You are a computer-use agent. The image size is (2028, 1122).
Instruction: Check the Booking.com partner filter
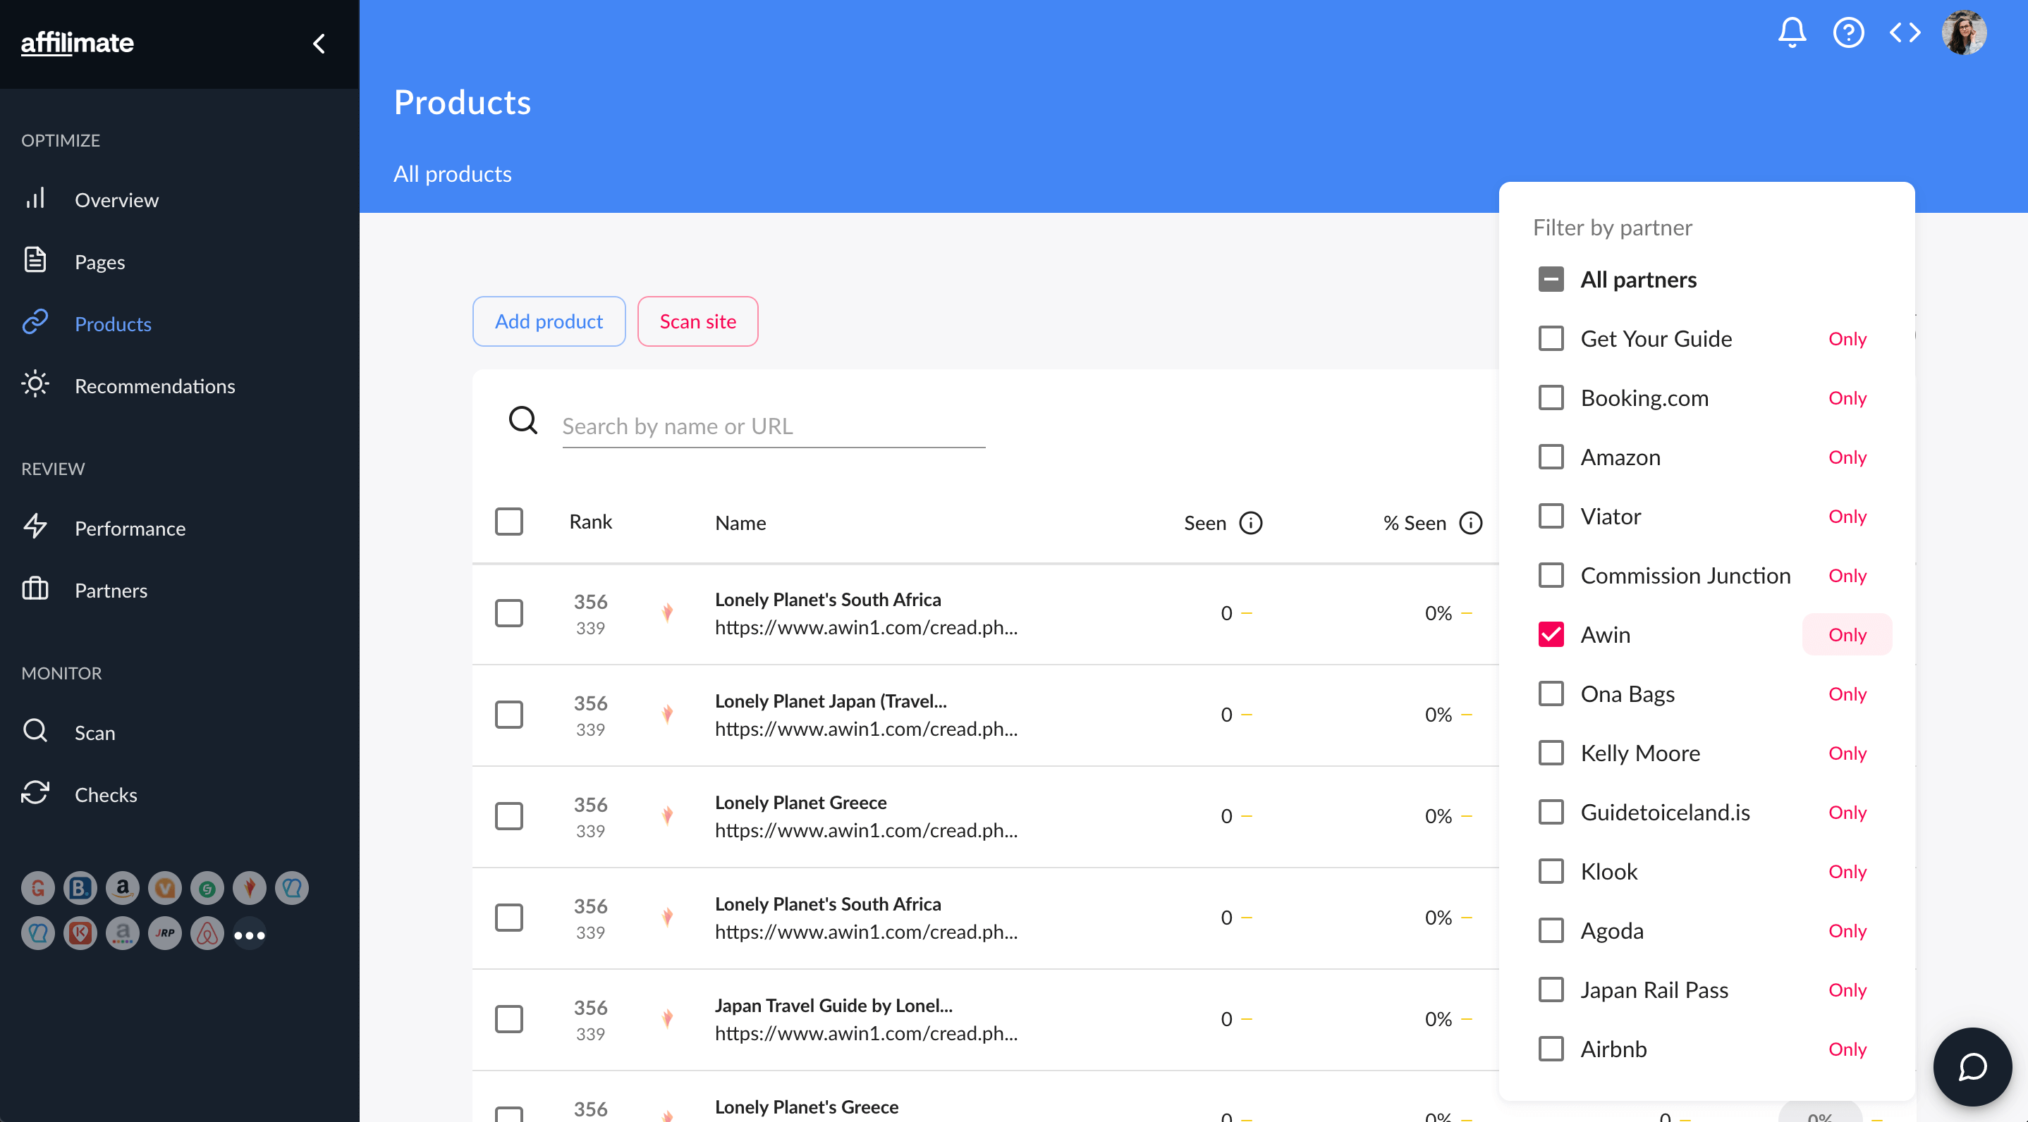click(x=1551, y=397)
